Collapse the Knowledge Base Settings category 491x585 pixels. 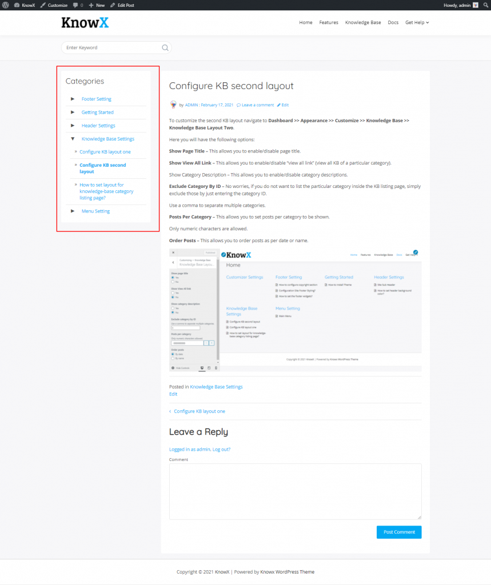coord(72,138)
